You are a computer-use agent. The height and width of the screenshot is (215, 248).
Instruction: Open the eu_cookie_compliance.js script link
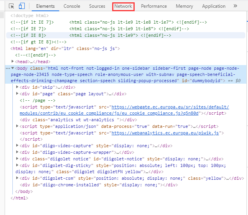(x=124, y=110)
